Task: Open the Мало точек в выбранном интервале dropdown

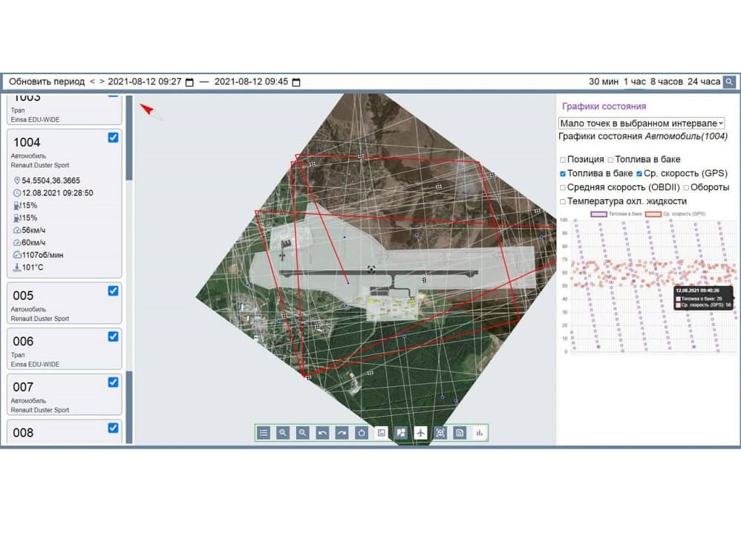Action: pos(642,123)
